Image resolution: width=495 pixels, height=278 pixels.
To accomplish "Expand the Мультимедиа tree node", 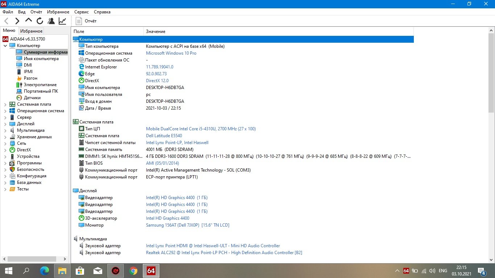I will point(5,130).
